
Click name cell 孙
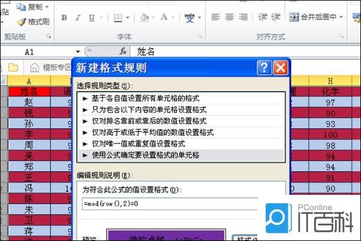click(x=29, y=124)
